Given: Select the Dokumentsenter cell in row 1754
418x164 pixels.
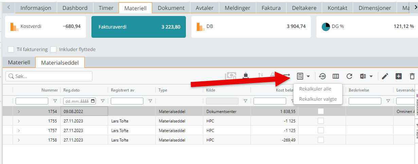Looking at the screenshot, I should pyautogui.click(x=227, y=111).
